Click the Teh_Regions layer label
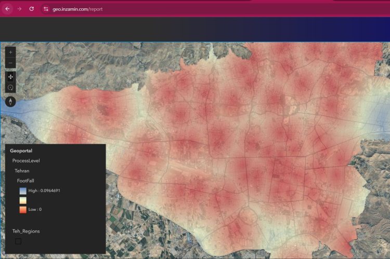Image resolution: width=390 pixels, height=259 pixels. (26, 231)
